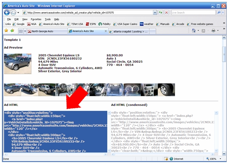
Task: Open the ESPN favorite link
Action: point(91,24)
